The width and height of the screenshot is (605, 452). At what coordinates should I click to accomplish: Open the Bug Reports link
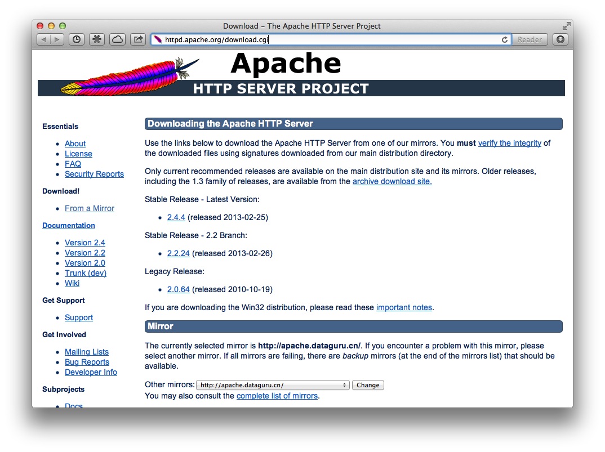click(87, 362)
